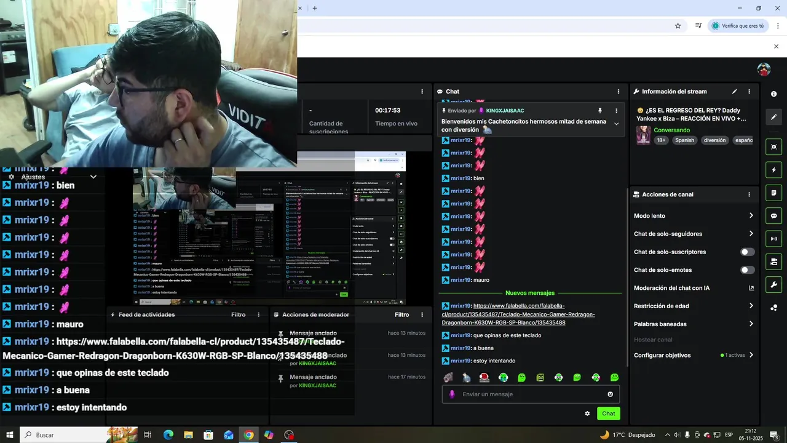
Task: Open Google Chrome from the taskbar
Action: (248, 435)
